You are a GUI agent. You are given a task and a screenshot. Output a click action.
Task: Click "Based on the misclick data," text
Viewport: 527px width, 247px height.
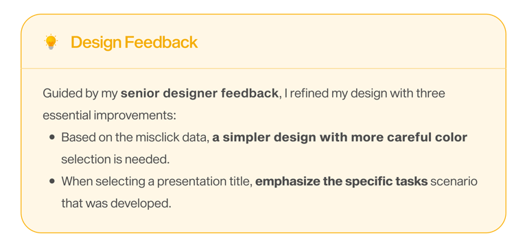(x=135, y=137)
